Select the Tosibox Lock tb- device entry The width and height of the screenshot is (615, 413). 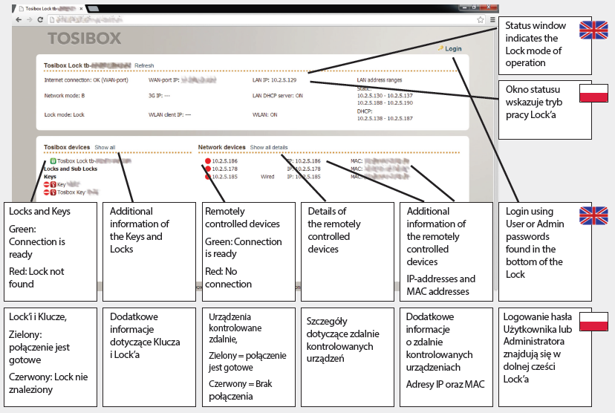tap(94, 160)
